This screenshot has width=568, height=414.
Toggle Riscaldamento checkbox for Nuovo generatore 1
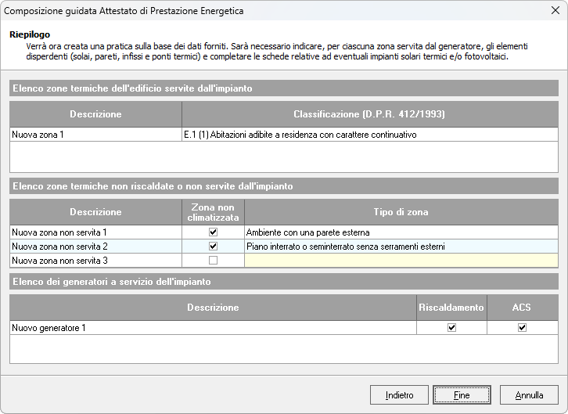451,328
